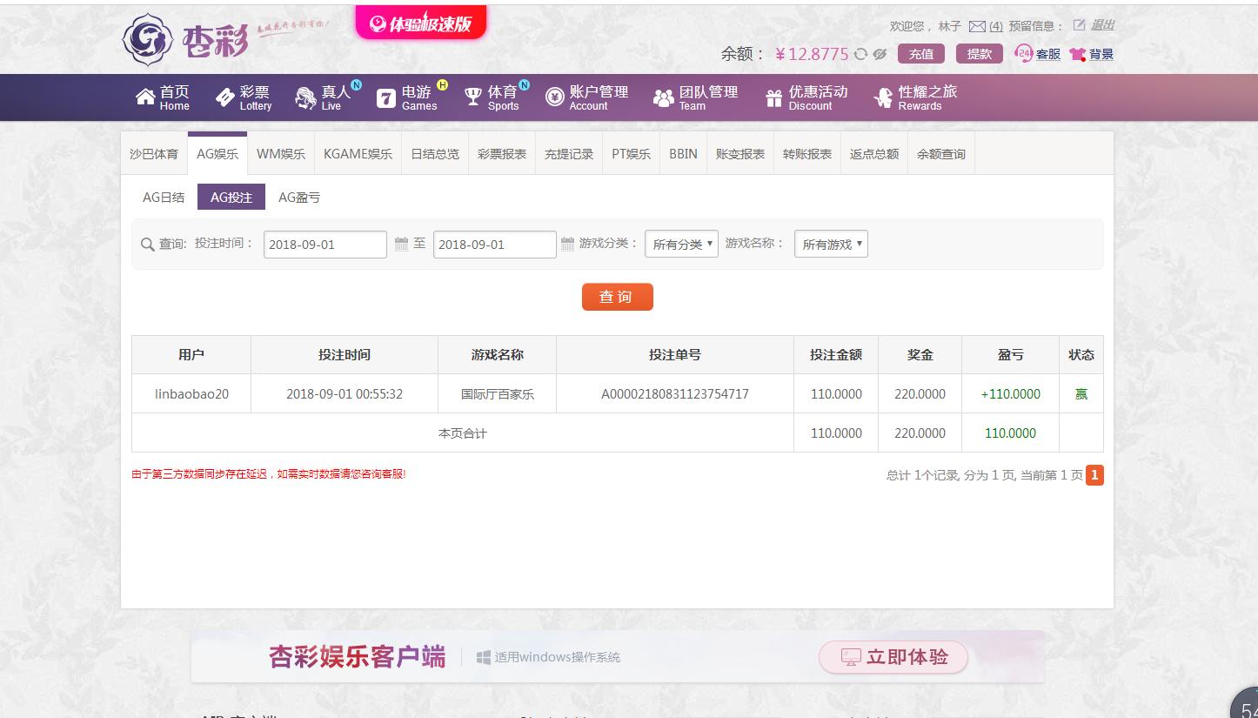Screen dimensions: 1258x718
Task: Switch to the BBIN tab
Action: (683, 153)
